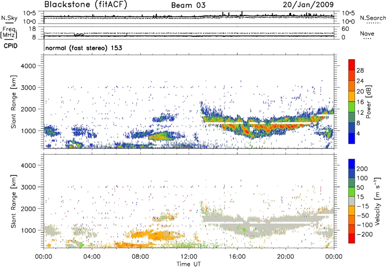Screen dimensions: 386x267
Task: Click the "16:00" time tick label
Action: tap(237, 257)
